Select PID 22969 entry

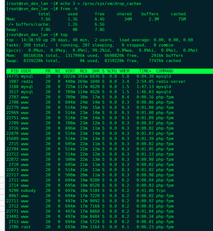coord(12,113)
